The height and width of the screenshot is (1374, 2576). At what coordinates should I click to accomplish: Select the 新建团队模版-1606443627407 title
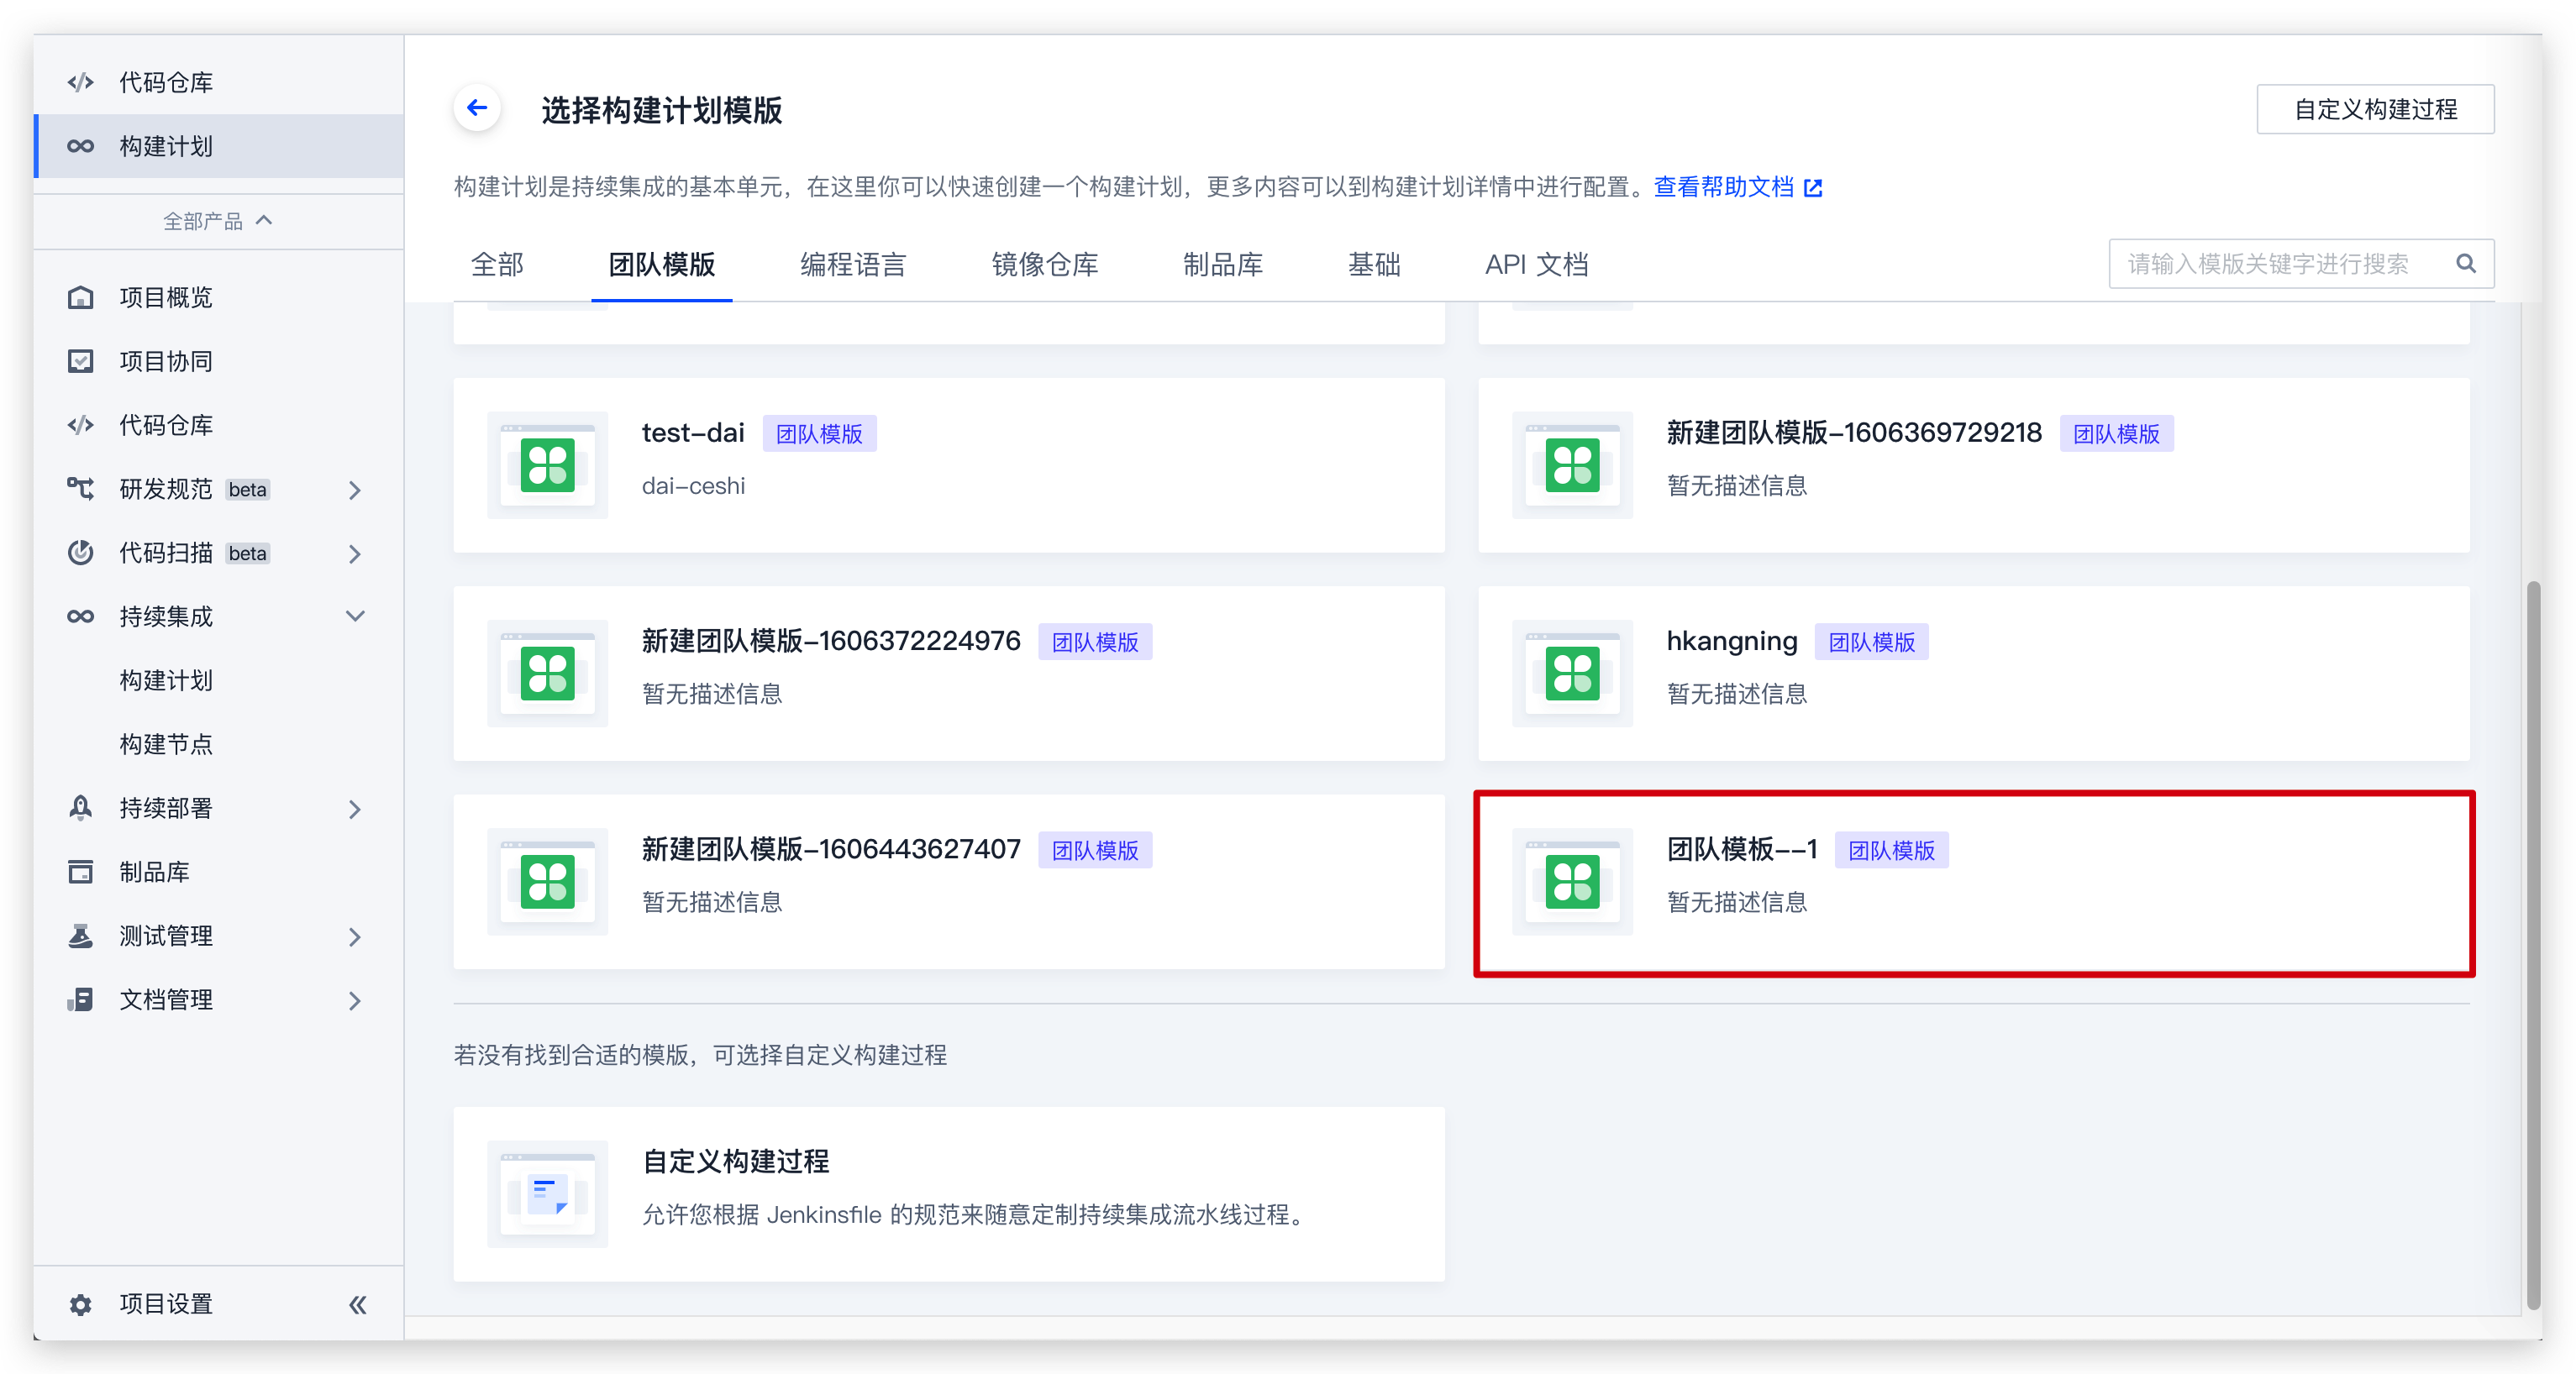tap(831, 849)
